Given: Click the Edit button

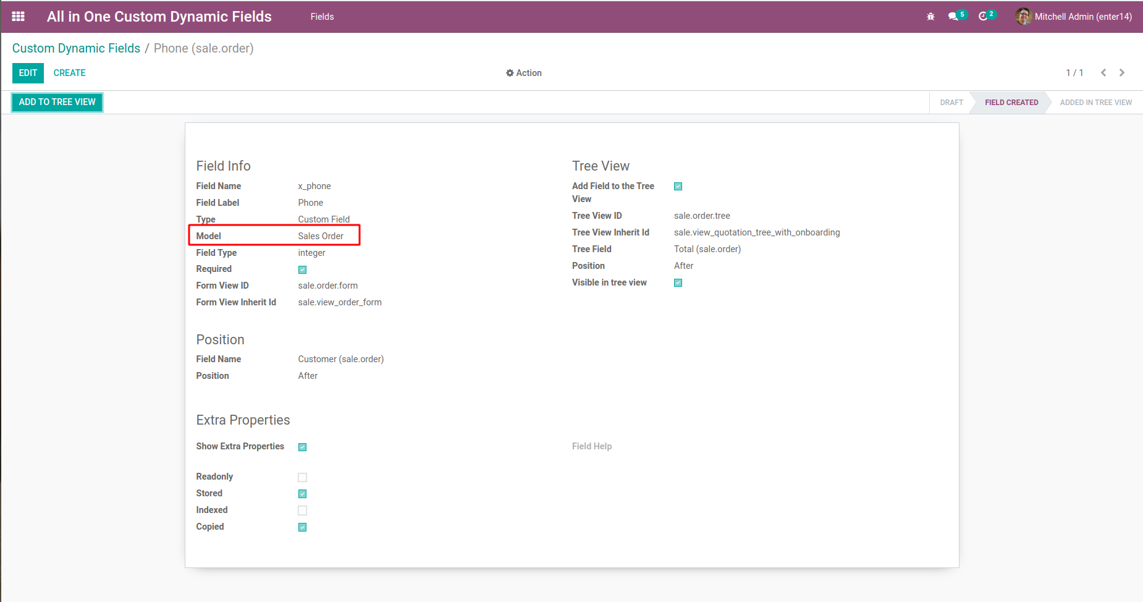Looking at the screenshot, I should pyautogui.click(x=28, y=73).
